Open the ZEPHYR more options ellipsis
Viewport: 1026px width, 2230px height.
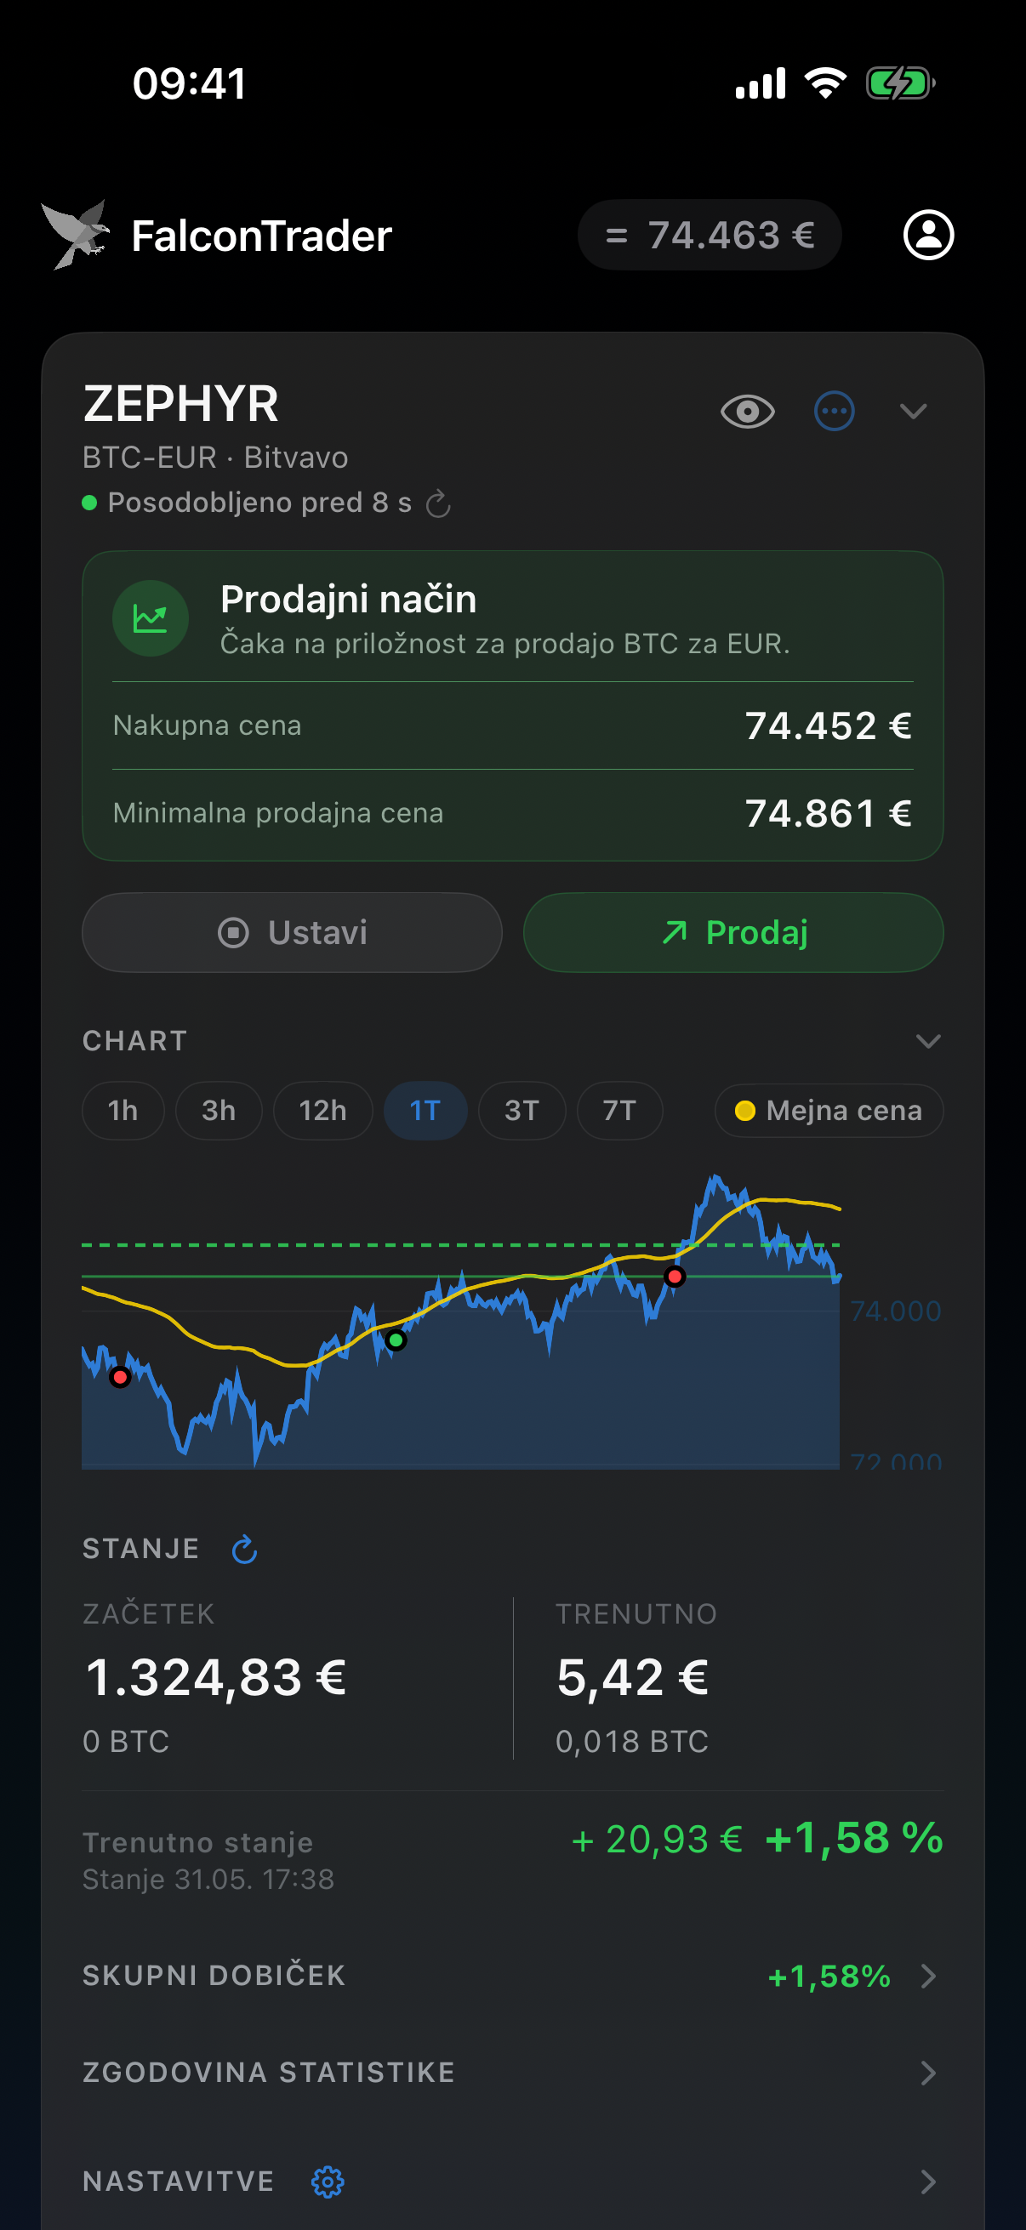tap(834, 411)
